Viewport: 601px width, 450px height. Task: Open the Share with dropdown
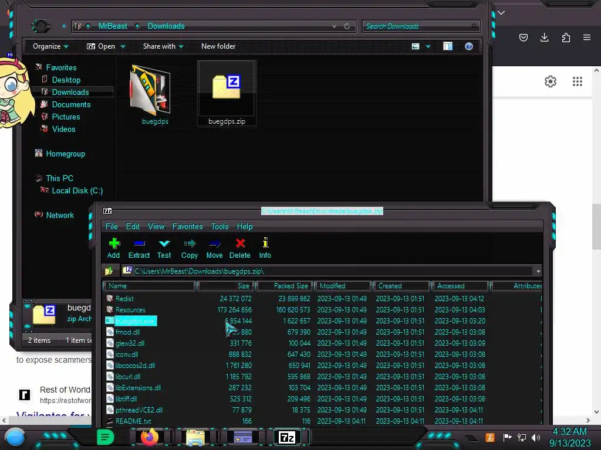coord(163,46)
